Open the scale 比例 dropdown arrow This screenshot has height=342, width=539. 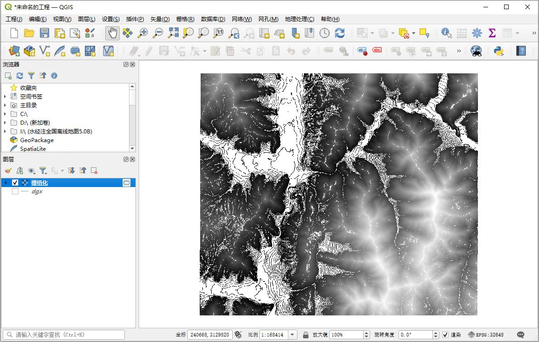click(x=293, y=335)
